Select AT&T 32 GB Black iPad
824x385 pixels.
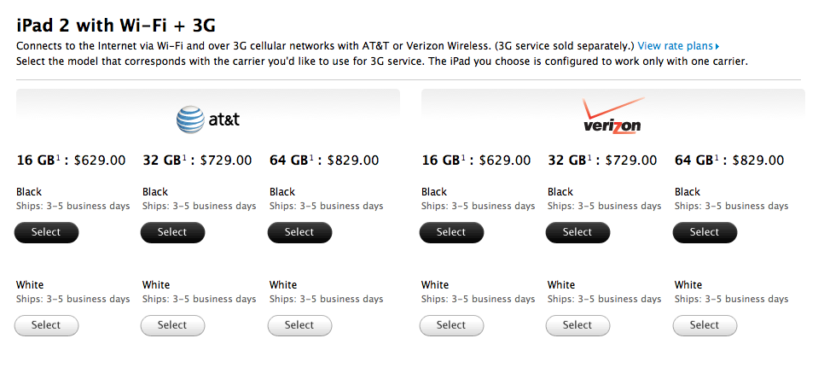point(172,232)
